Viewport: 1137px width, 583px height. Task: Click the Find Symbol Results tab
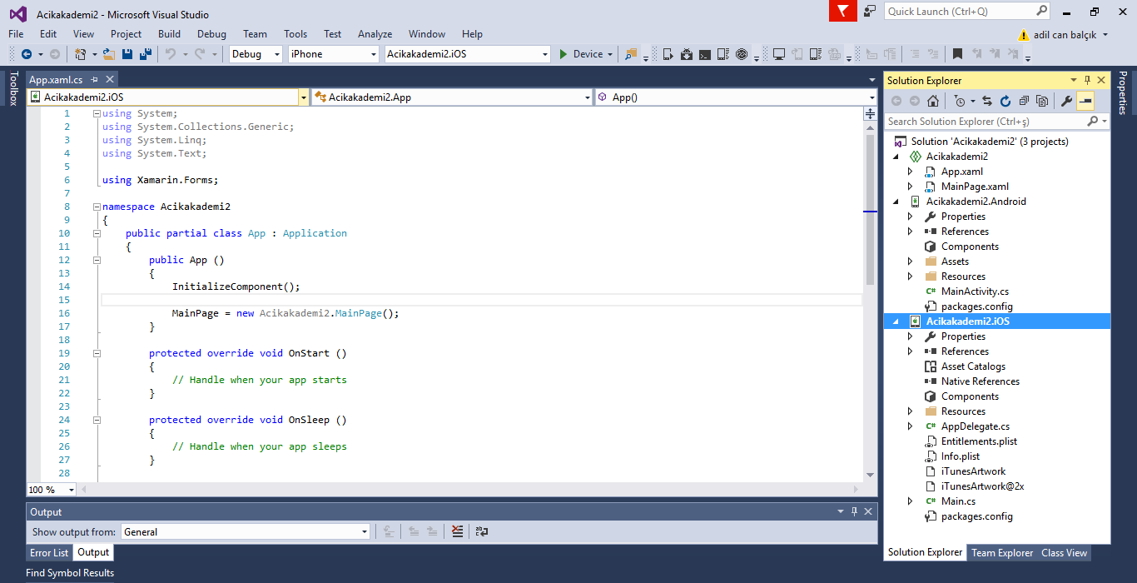click(x=70, y=573)
